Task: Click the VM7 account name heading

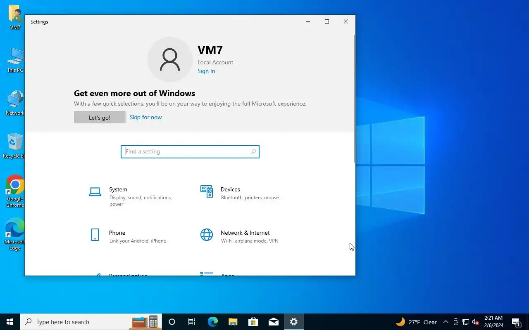Action: [210, 50]
